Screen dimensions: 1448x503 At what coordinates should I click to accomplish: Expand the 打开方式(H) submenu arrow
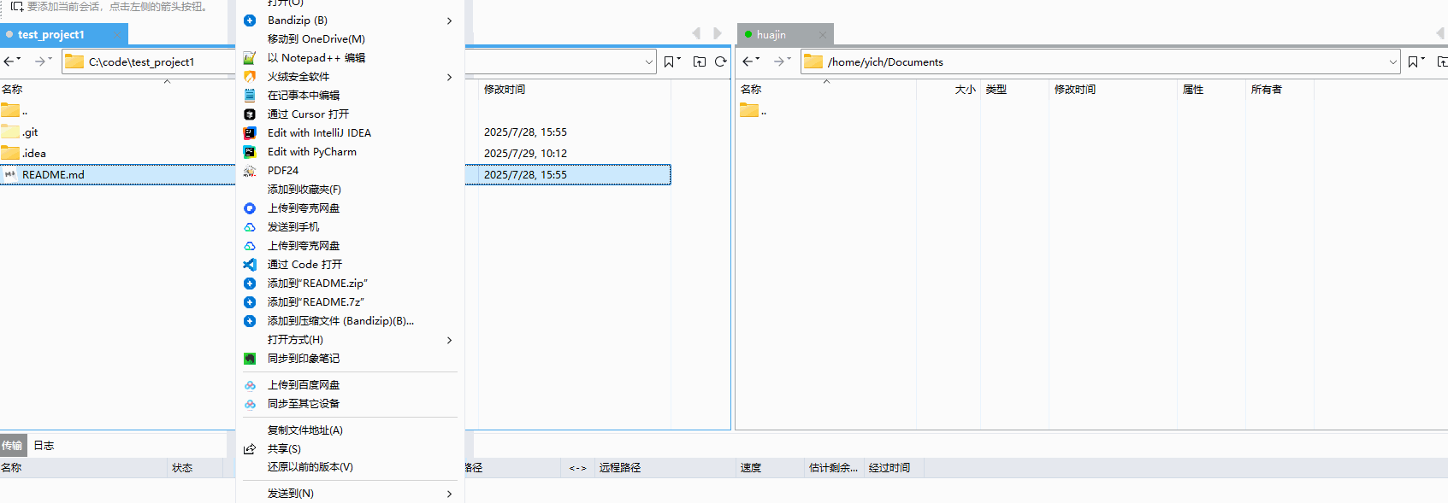(x=449, y=340)
